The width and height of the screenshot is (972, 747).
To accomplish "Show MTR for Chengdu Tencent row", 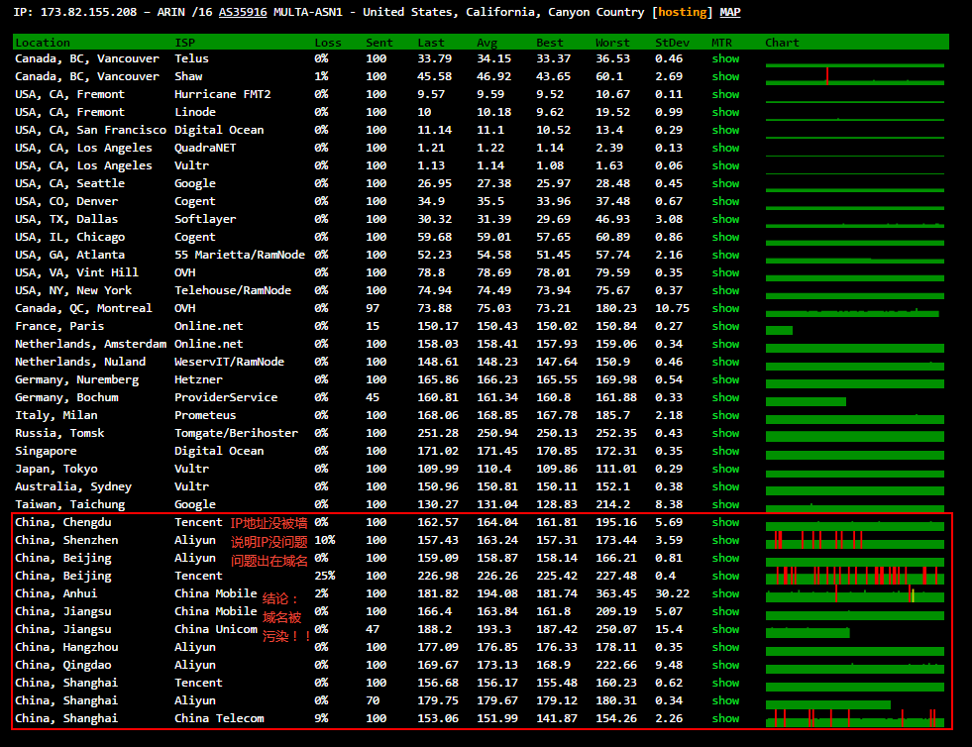I will point(725,522).
